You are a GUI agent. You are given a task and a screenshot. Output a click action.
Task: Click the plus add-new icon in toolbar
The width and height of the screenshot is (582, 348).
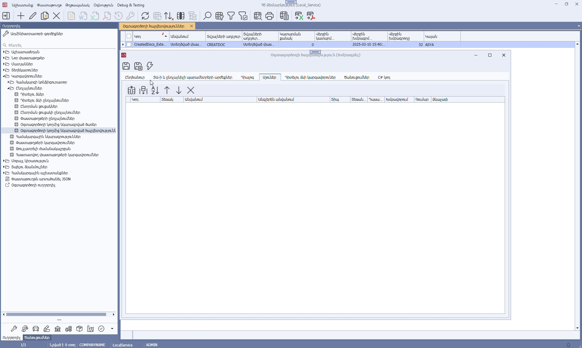tap(21, 16)
